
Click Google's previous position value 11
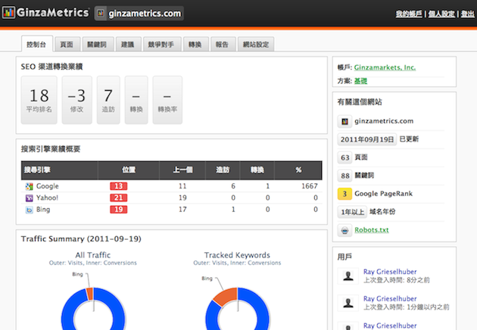click(x=182, y=186)
